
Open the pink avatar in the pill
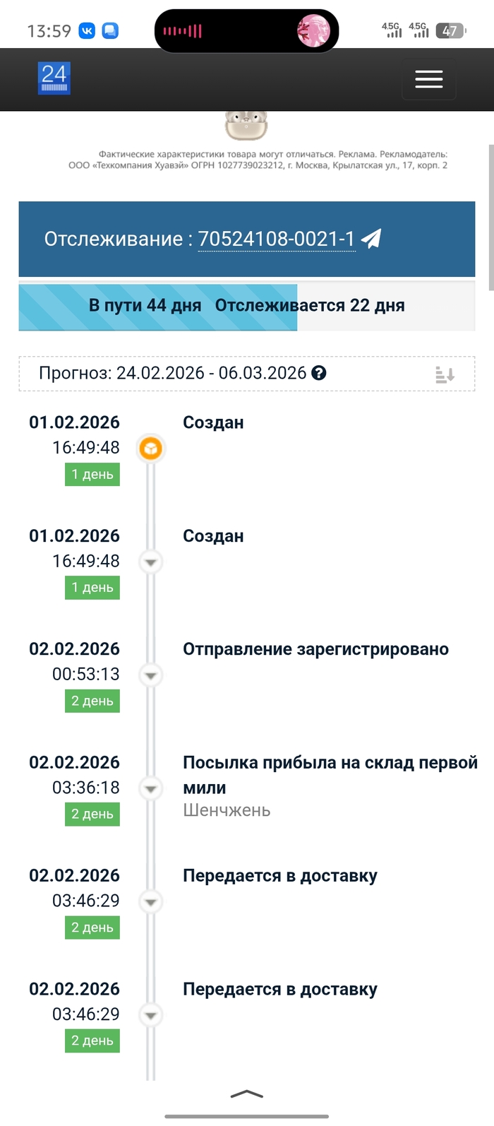(313, 31)
